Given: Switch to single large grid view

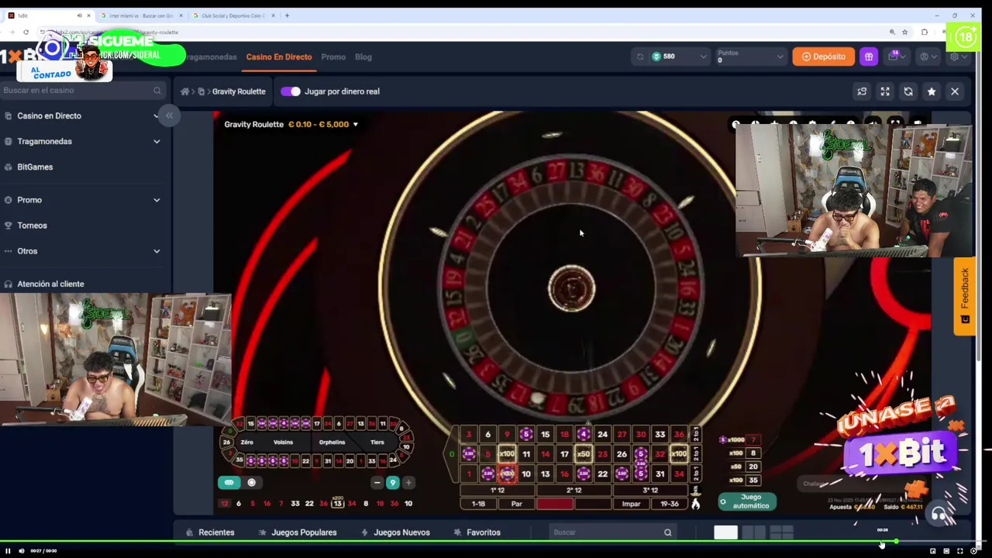Looking at the screenshot, I should pyautogui.click(x=726, y=532).
